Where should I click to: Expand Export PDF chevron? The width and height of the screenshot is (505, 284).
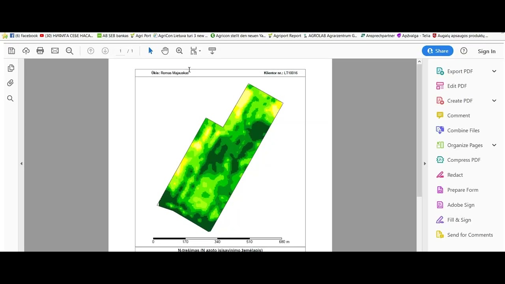(494, 71)
